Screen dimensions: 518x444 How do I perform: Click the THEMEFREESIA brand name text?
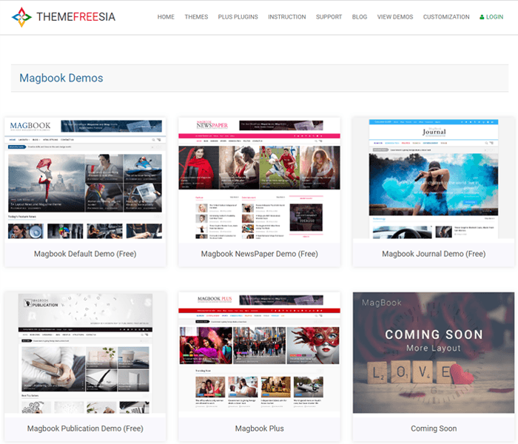[x=75, y=17]
